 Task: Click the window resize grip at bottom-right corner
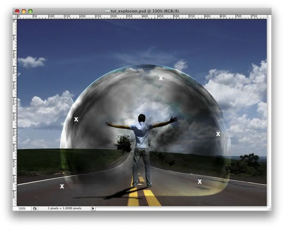coord(269,209)
